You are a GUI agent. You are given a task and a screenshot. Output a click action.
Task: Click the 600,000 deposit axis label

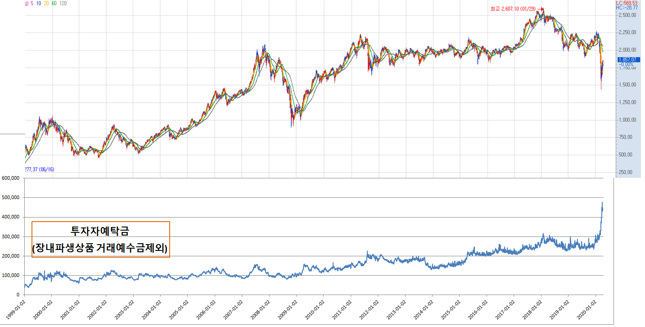pos(11,178)
